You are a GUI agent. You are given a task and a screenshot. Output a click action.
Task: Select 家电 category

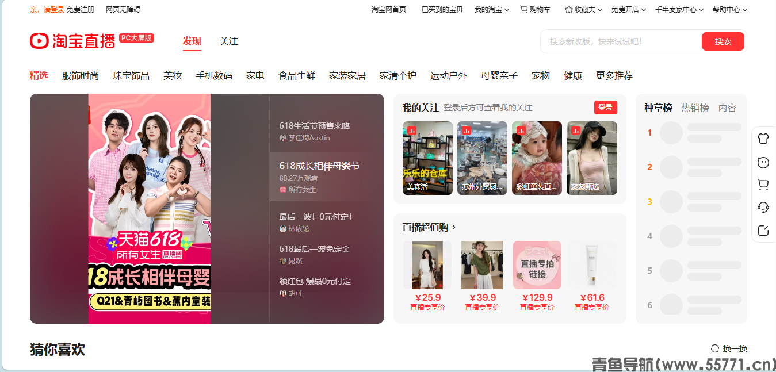255,76
